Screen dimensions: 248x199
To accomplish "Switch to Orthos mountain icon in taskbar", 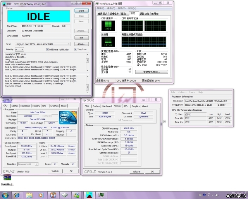I will (x=89, y=195).
